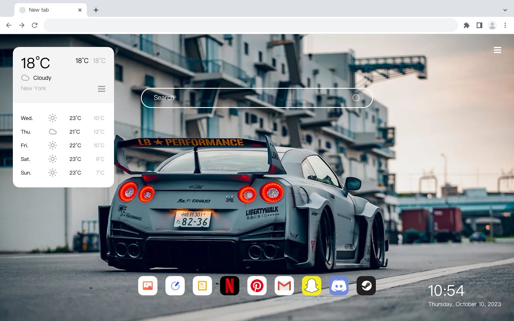The height and width of the screenshot is (321, 514).
Task: Click the magnifier icon in search box
Action: [x=356, y=98]
